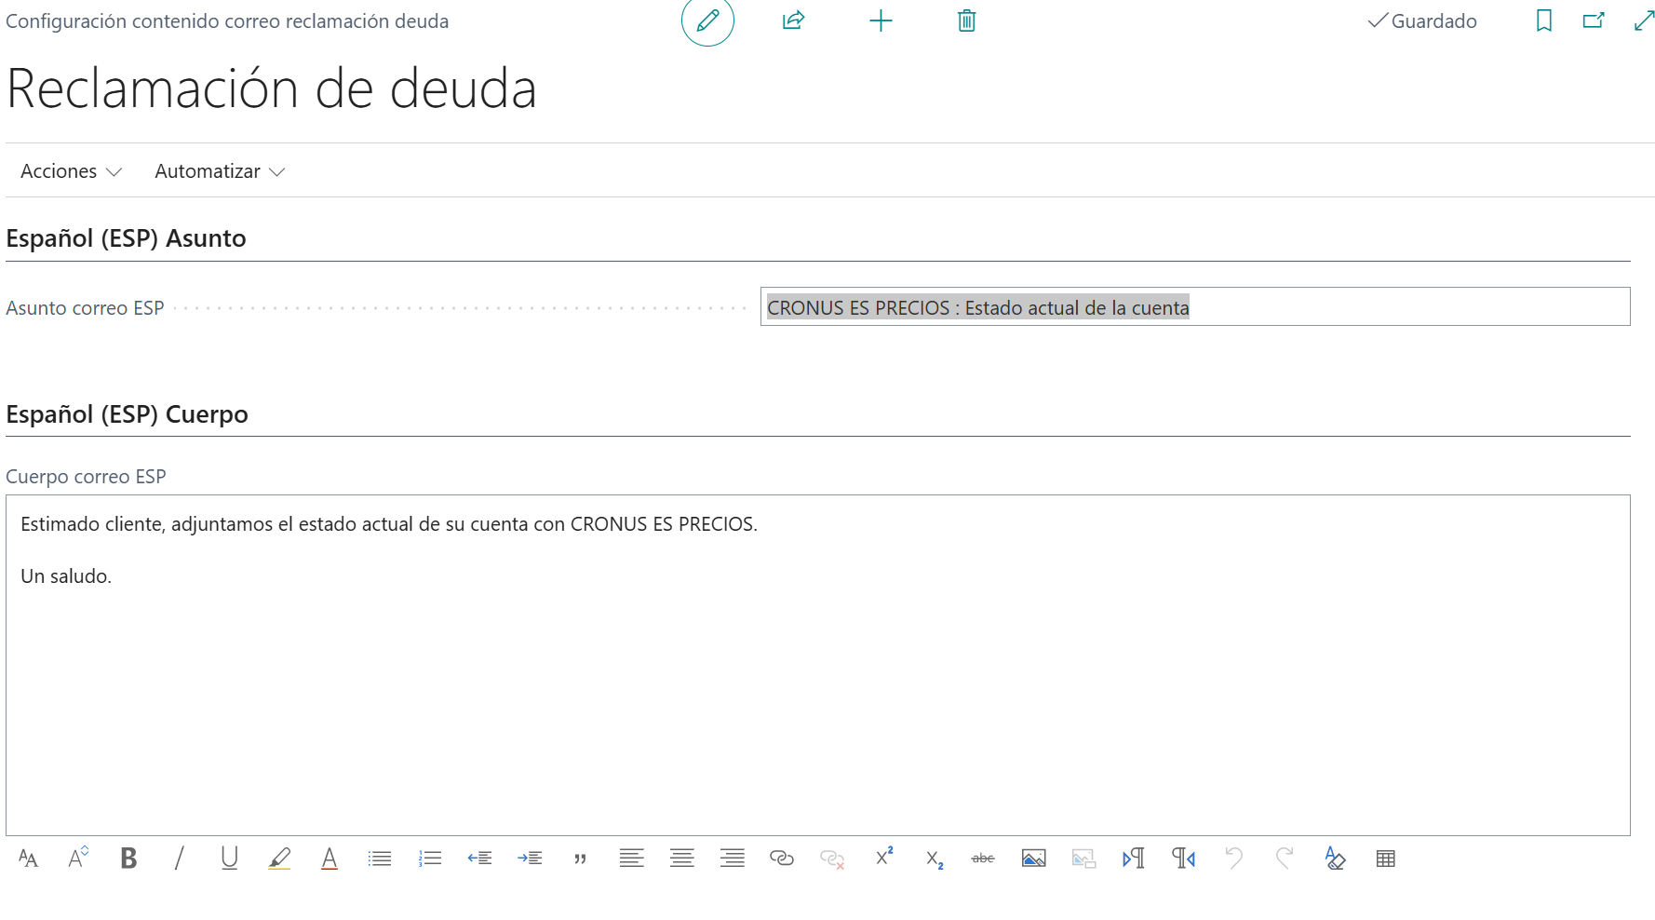The height and width of the screenshot is (920, 1655).
Task: Decrease paragraph indent
Action: click(480, 859)
